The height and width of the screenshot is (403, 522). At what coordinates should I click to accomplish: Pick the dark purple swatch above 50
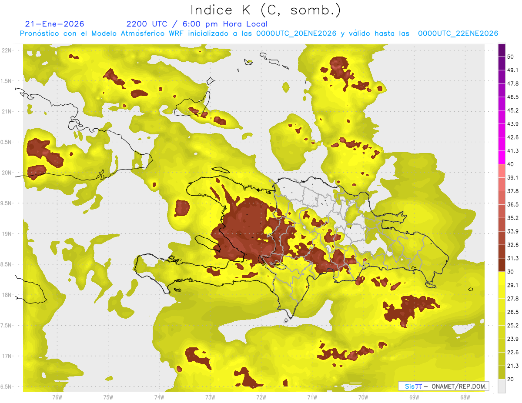click(502, 50)
